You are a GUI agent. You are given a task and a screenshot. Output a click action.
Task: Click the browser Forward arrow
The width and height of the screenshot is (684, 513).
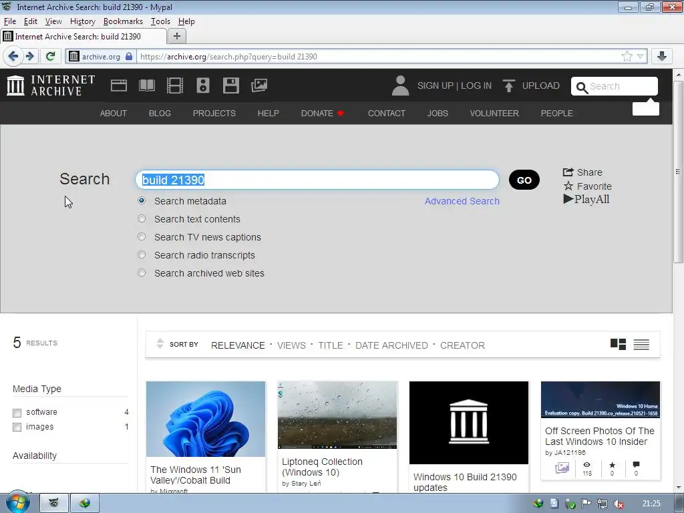coord(30,56)
